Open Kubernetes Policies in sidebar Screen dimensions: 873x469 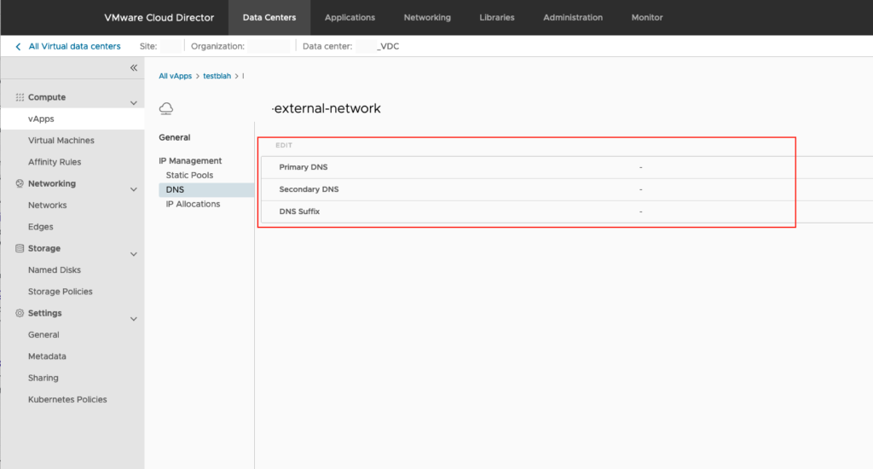(67, 399)
